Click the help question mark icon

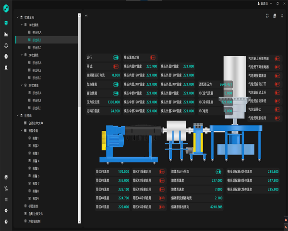pyautogui.click(x=6, y=221)
